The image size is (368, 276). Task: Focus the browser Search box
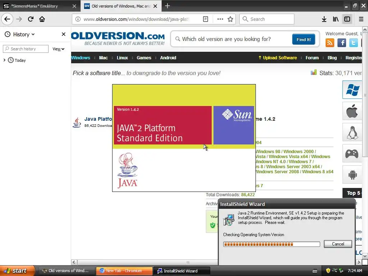(267, 19)
